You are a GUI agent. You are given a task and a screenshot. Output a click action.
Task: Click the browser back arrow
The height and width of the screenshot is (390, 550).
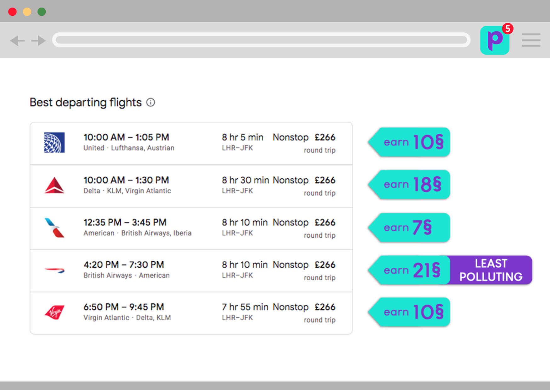point(17,41)
